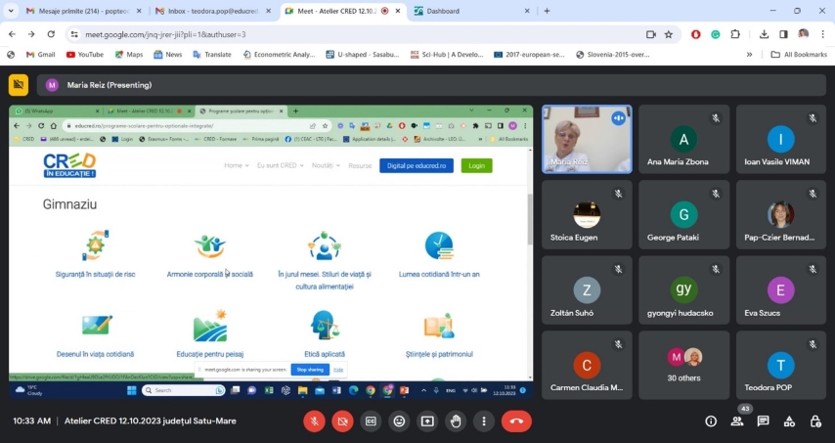
Task: Turn on the camera in Meet
Action: click(342, 421)
